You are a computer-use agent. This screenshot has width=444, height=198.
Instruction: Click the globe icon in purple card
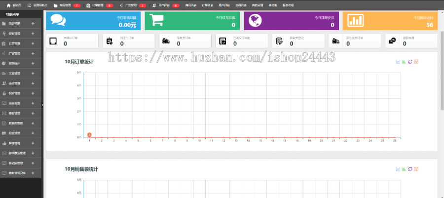tap(255, 21)
